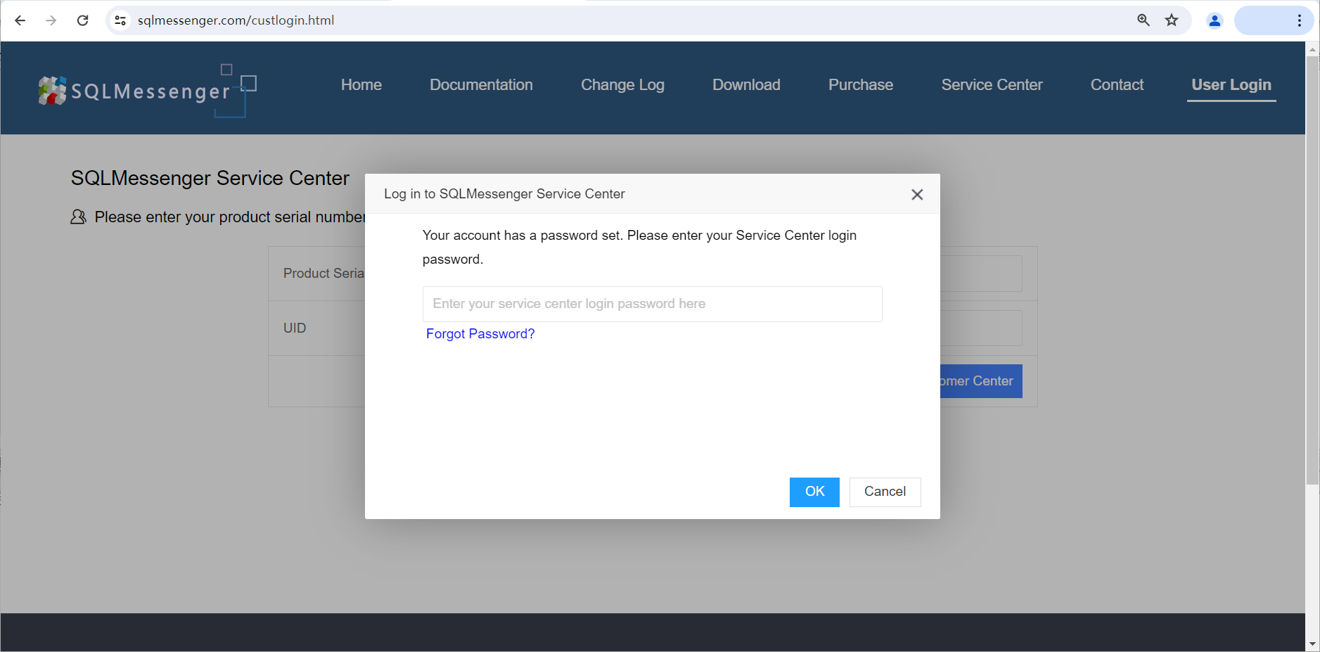Click the browser back arrow
Image resolution: width=1320 pixels, height=652 pixels.
pos(20,20)
